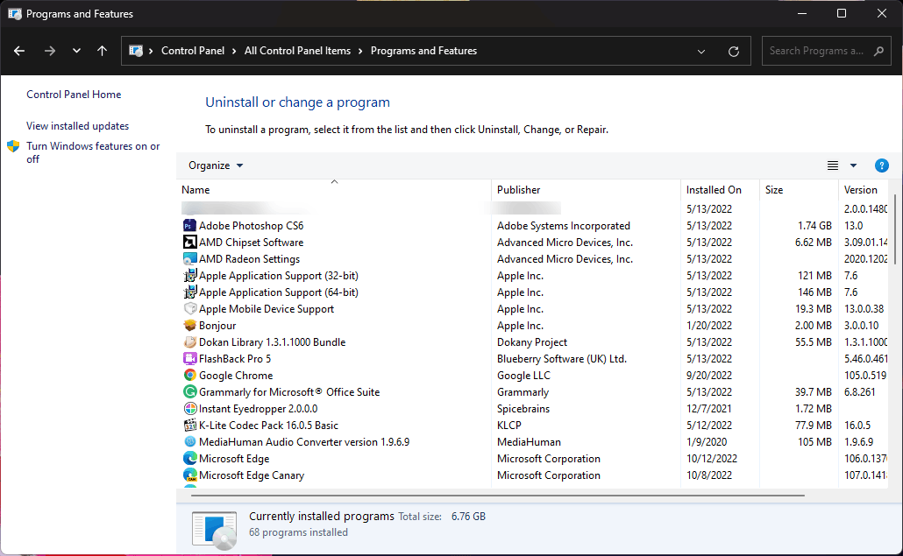
Task: Select the Microsoft Edge Canary icon
Action: (x=189, y=475)
